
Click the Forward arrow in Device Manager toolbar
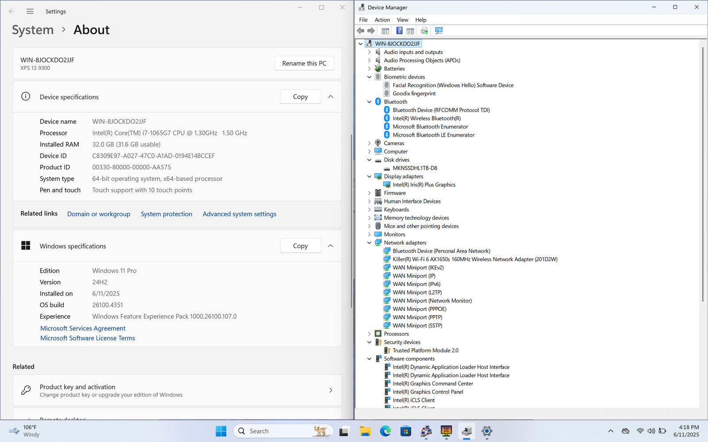pos(371,30)
